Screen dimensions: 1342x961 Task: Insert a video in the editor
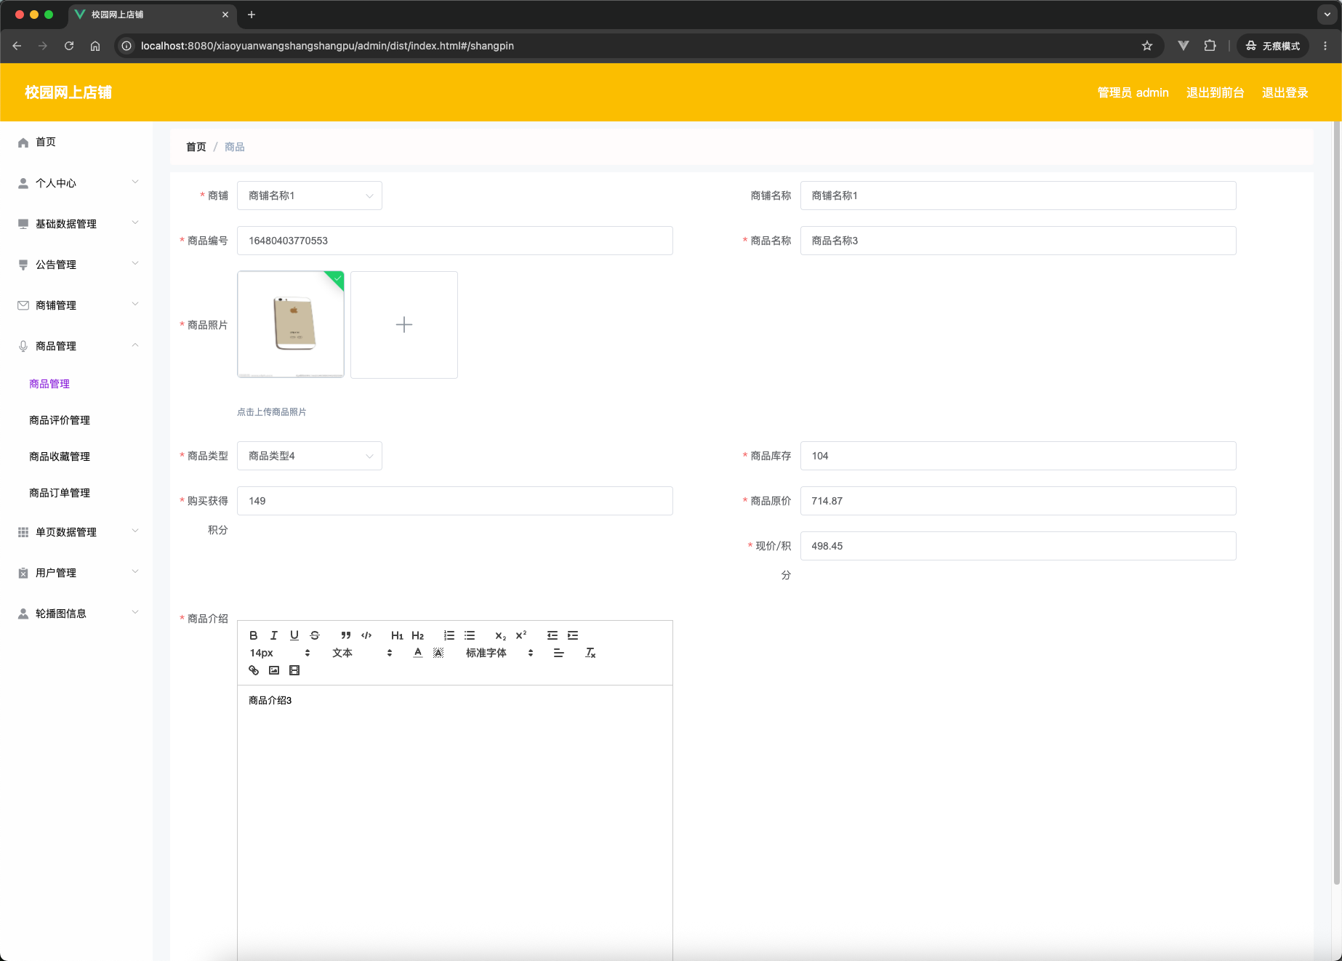(294, 670)
